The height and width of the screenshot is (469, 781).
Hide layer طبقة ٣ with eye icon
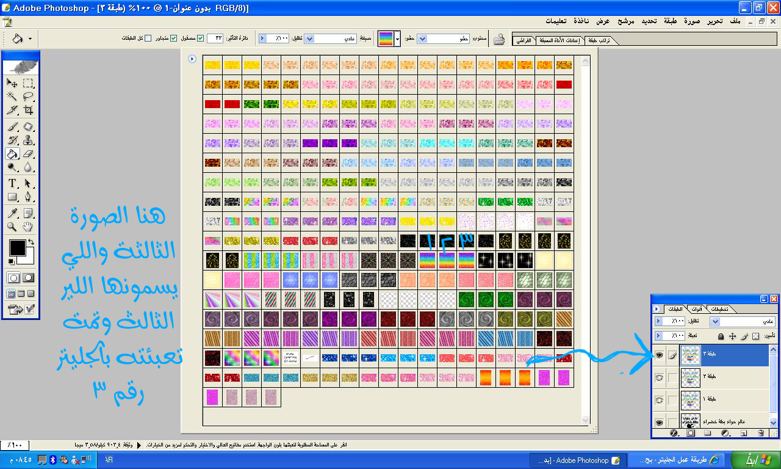(x=658, y=354)
